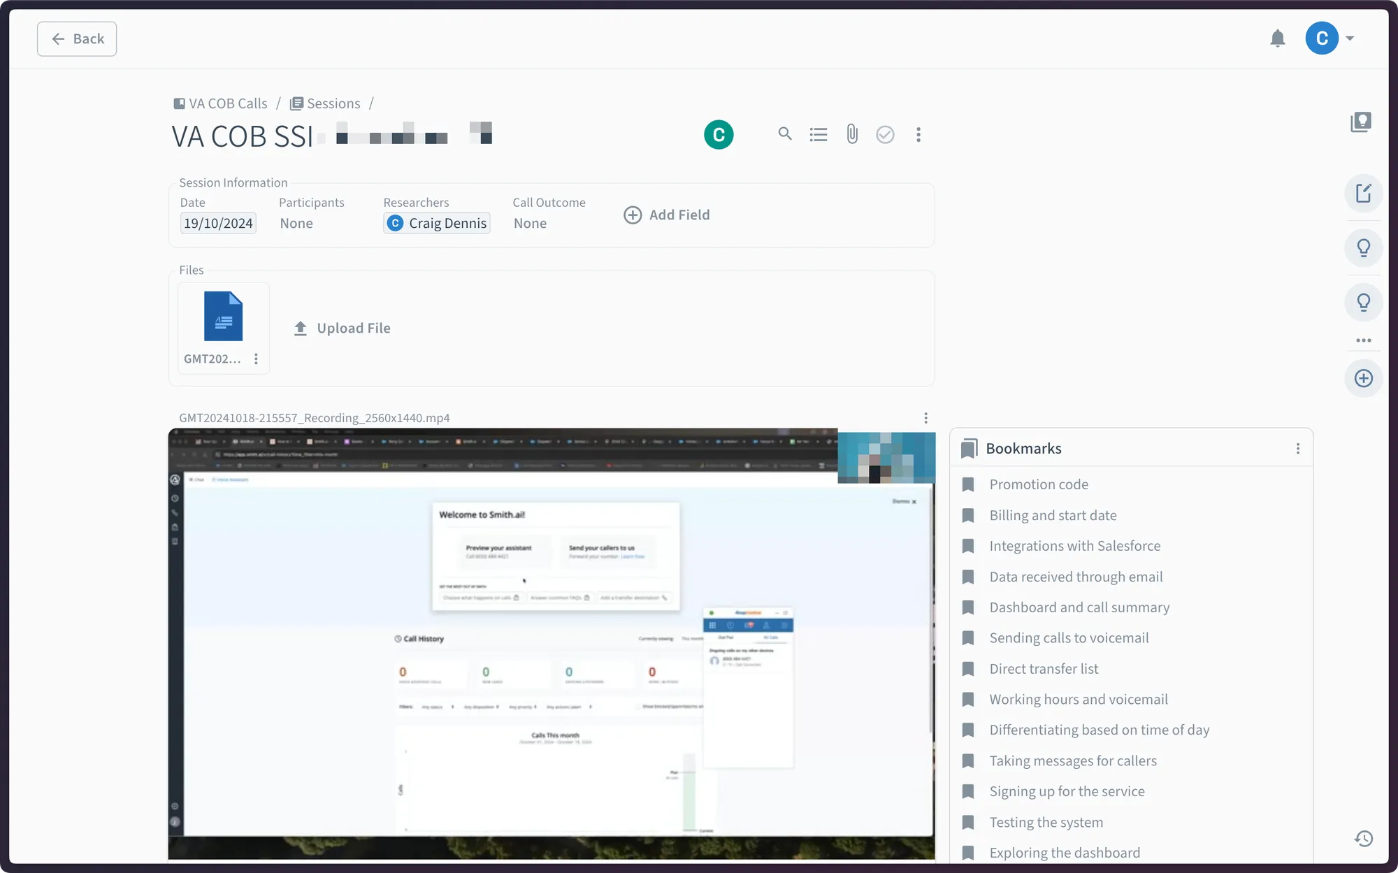The image size is (1398, 873).
Task: Open the VA COB Calls breadcrumb
Action: [x=221, y=103]
